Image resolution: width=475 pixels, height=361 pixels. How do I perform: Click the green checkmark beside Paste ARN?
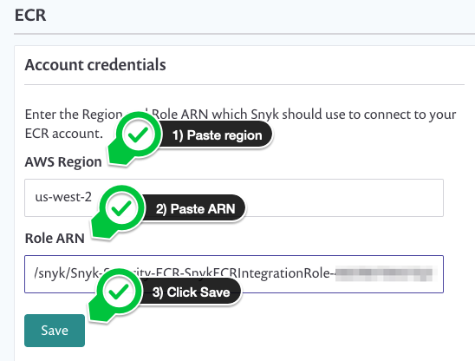click(121, 208)
